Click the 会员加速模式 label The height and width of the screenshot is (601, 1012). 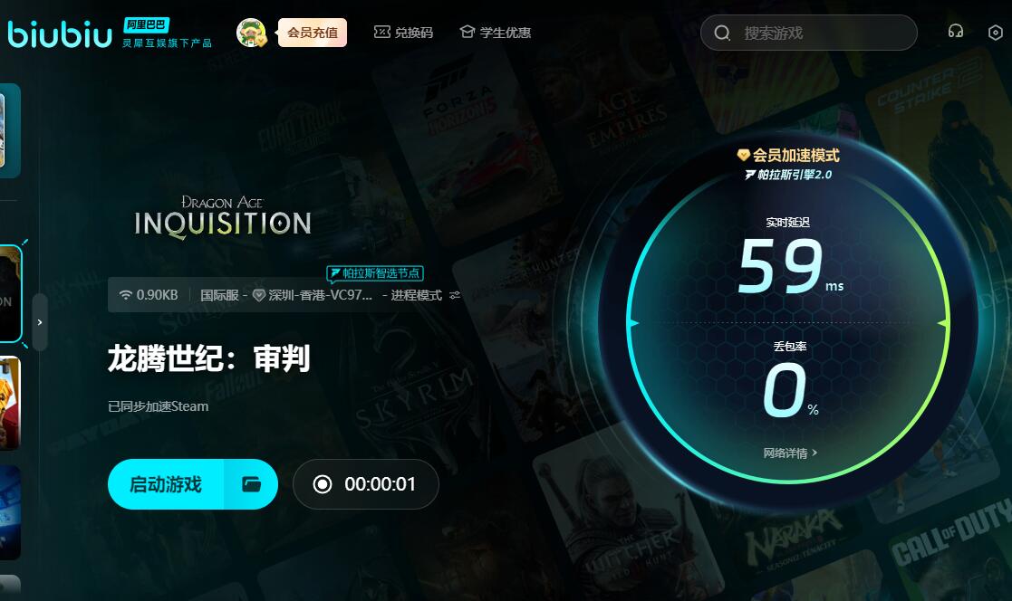coord(789,156)
